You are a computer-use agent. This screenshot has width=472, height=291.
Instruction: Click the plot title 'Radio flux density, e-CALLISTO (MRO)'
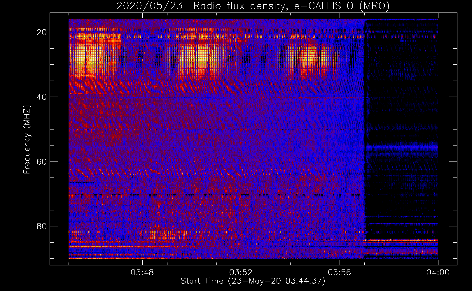[x=291, y=6]
